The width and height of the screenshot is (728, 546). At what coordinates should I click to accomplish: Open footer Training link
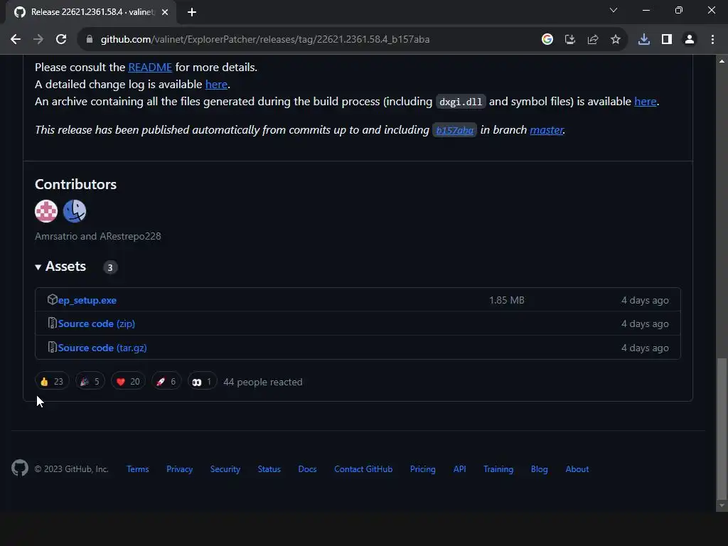(498, 469)
